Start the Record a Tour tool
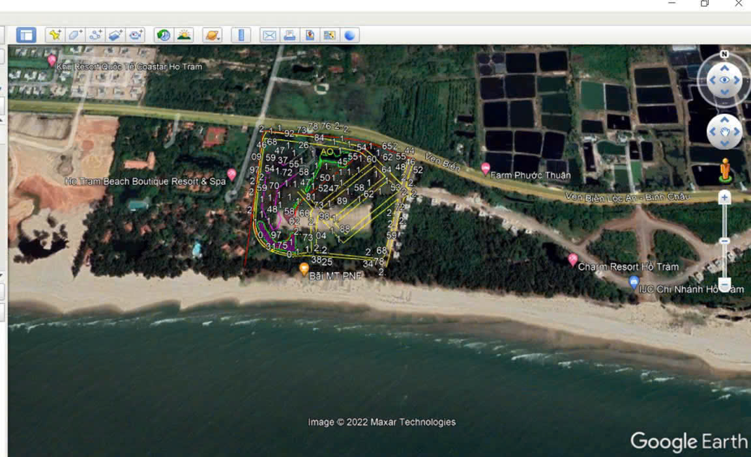Viewport: 751px width, 457px height. 136,35
